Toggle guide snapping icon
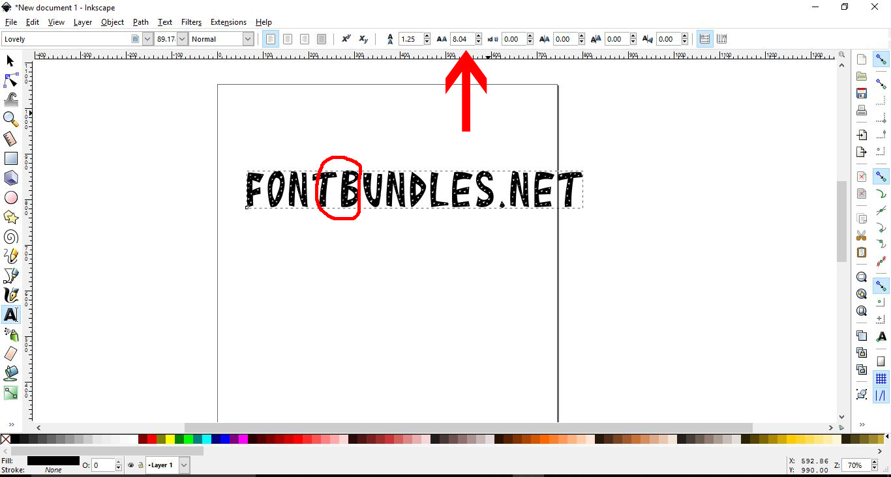Screen dimensions: 891x477 (x=881, y=396)
